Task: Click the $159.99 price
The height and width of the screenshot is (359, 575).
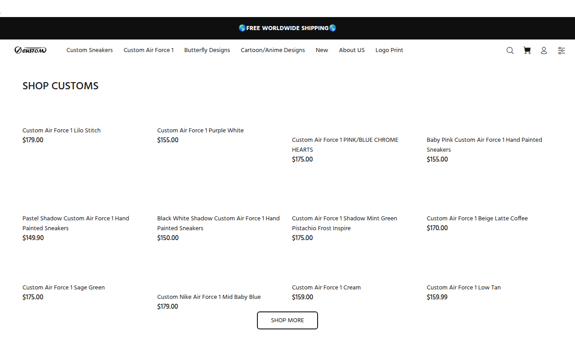Action: 437,297
